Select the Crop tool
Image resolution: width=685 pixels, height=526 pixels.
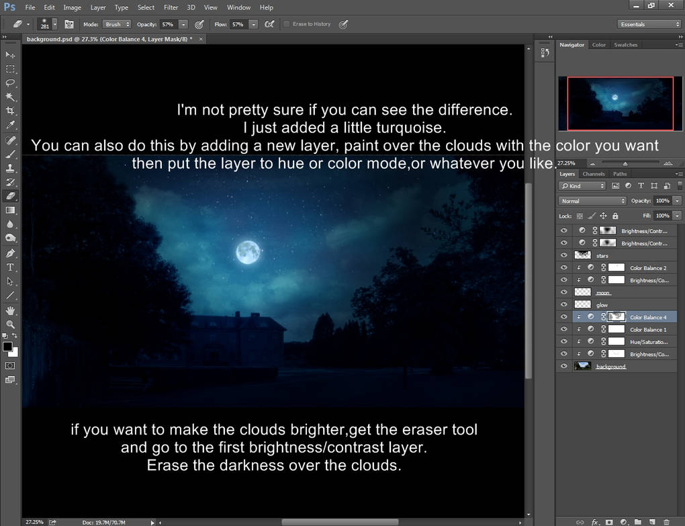coord(10,111)
